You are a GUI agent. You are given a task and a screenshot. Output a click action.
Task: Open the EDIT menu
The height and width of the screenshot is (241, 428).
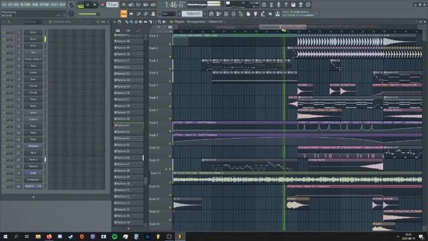coord(11,5)
